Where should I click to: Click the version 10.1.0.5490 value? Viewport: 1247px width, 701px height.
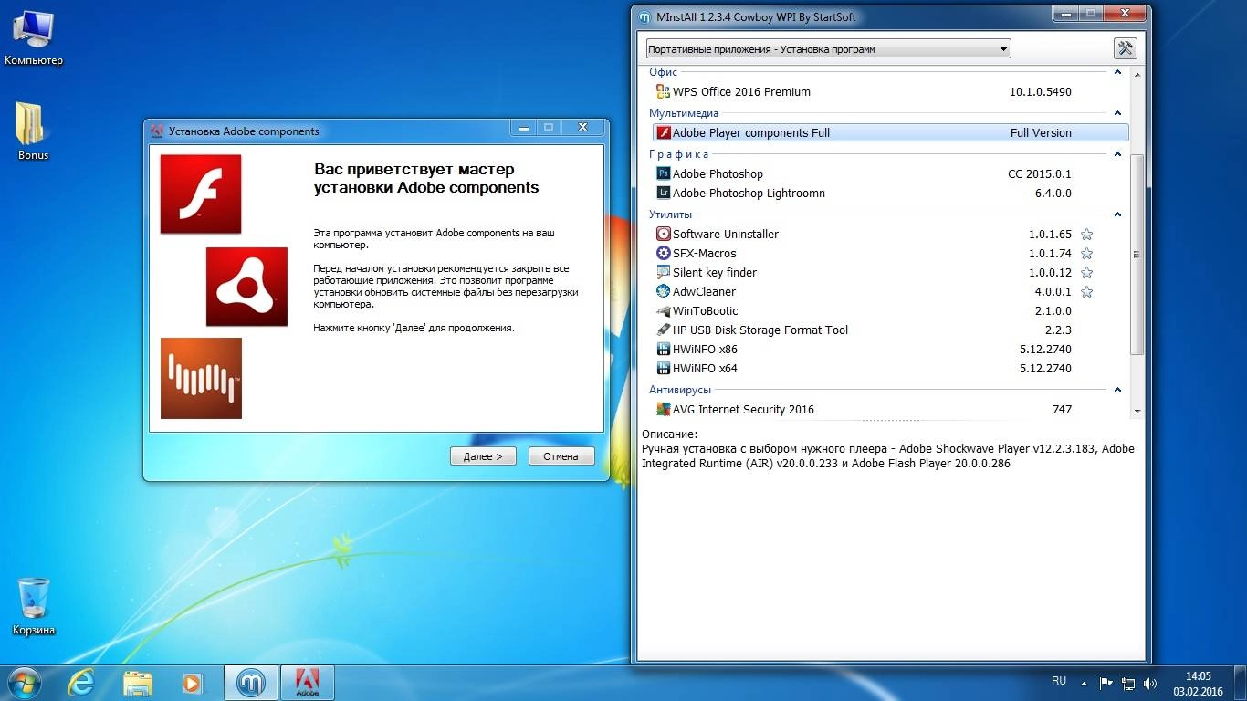pyautogui.click(x=1041, y=91)
